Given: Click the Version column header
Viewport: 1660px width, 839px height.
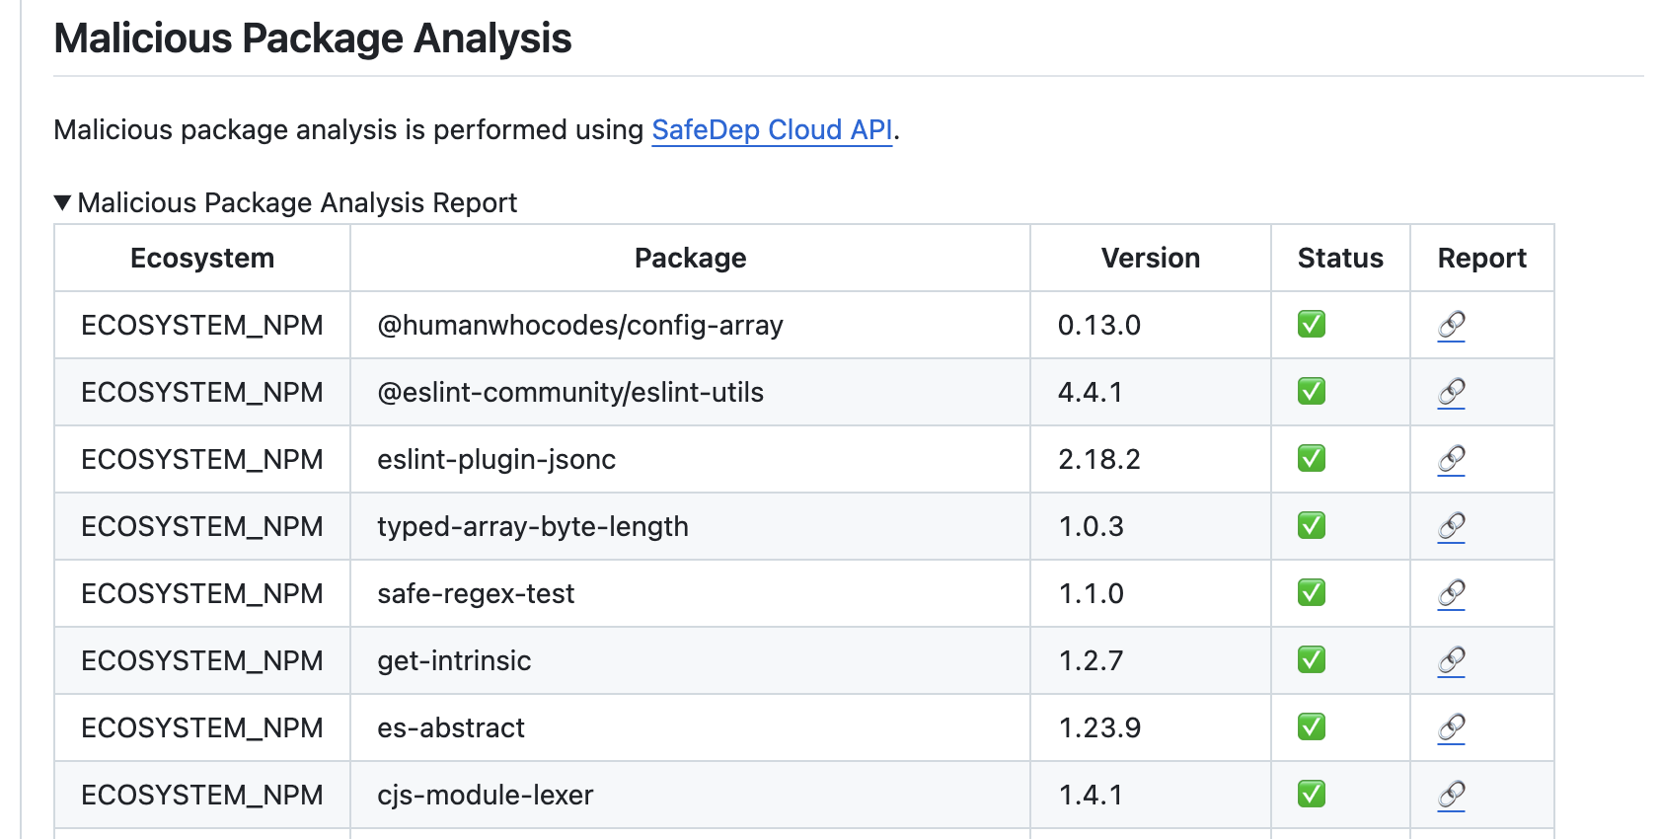Looking at the screenshot, I should 1150,259.
